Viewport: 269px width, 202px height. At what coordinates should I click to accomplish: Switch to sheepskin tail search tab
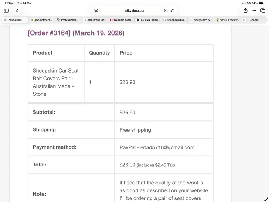tap(174, 20)
